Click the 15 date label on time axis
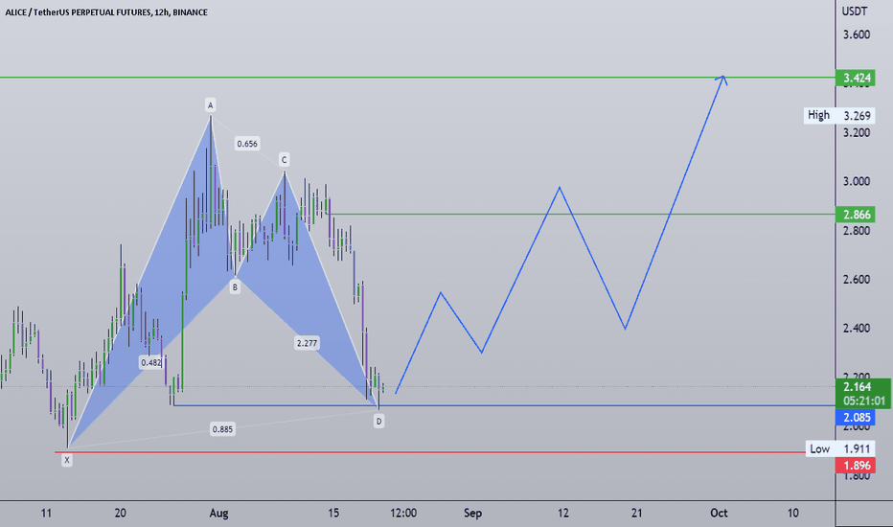The image size is (893, 527). tap(333, 513)
